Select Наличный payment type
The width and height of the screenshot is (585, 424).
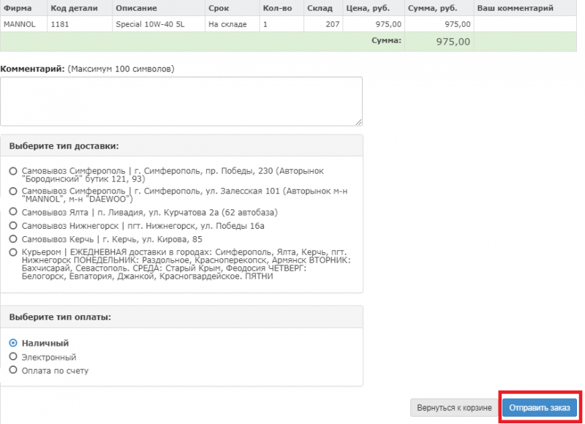13,343
